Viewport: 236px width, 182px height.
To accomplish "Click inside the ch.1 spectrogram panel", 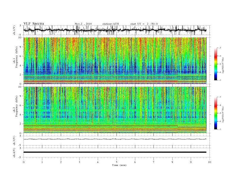I will tap(115, 61).
